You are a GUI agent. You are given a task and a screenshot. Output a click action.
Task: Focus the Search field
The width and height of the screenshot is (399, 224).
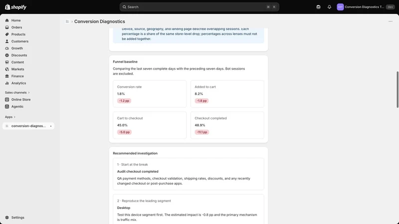199,7
